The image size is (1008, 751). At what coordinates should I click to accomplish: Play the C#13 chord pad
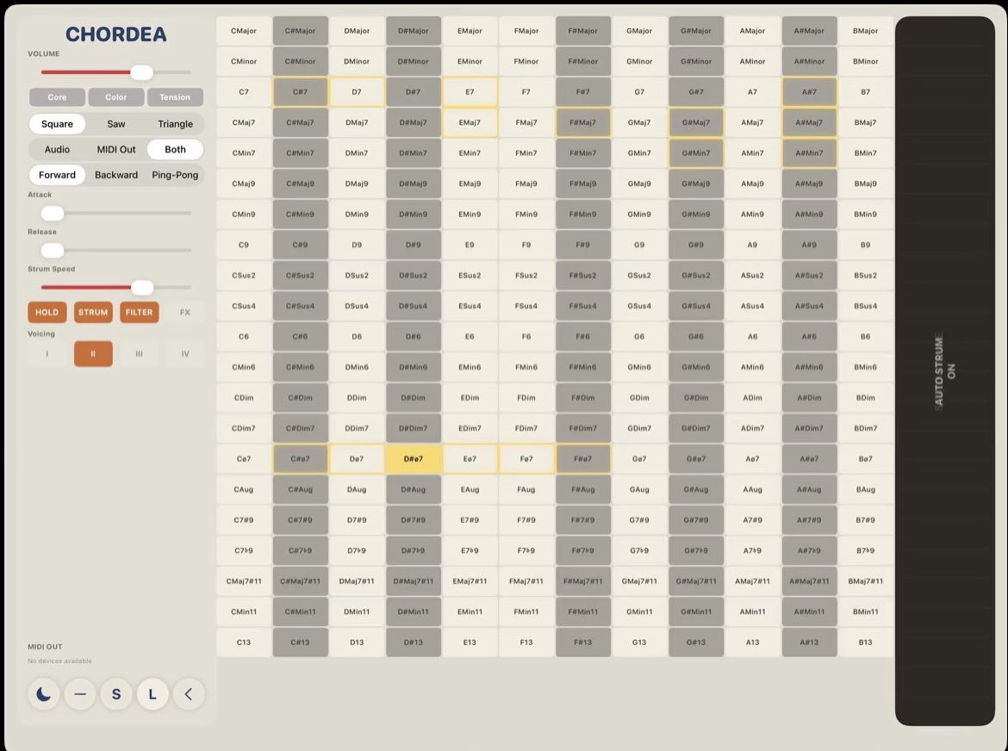pyautogui.click(x=300, y=642)
